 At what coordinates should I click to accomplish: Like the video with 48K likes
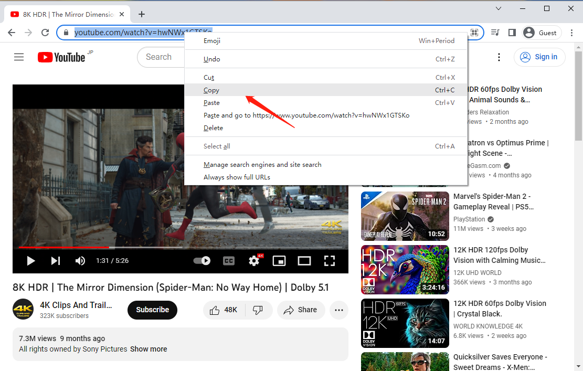[224, 310]
